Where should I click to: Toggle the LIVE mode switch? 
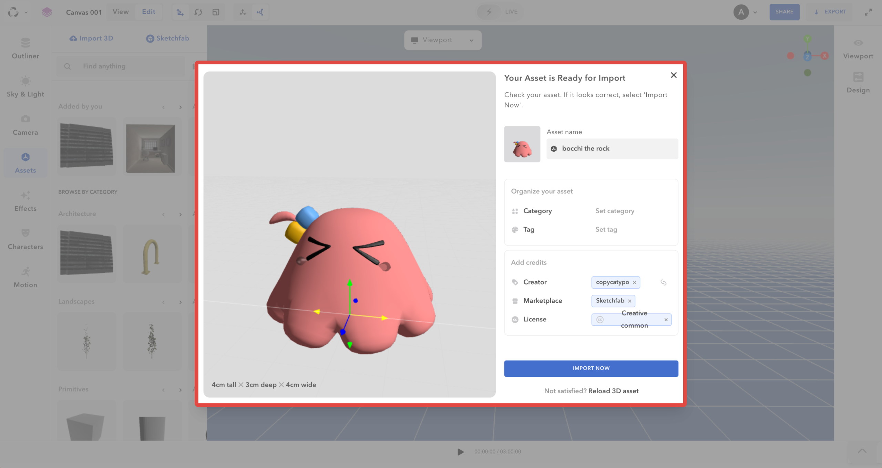489,12
